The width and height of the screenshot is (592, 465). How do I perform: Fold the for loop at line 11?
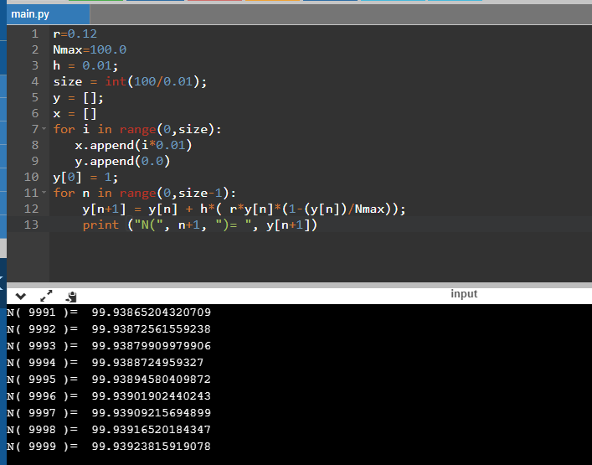click(44, 193)
